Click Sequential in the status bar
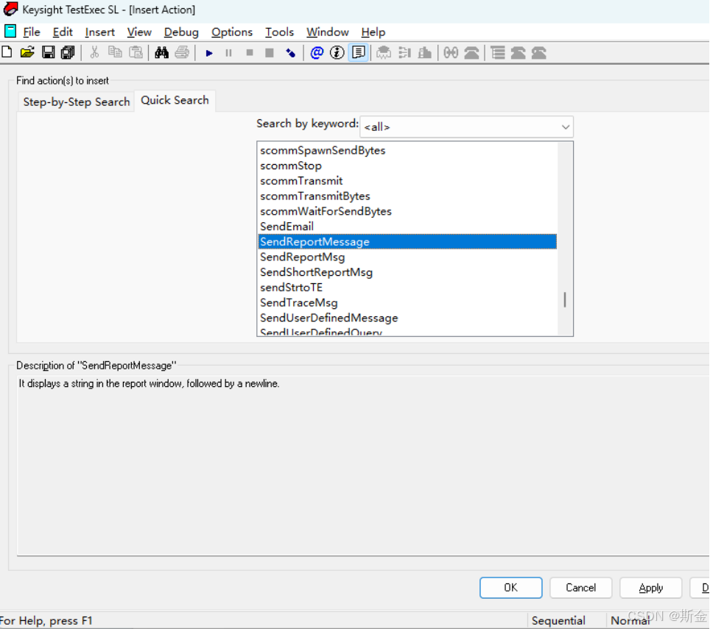This screenshot has width=710, height=629. [x=558, y=620]
